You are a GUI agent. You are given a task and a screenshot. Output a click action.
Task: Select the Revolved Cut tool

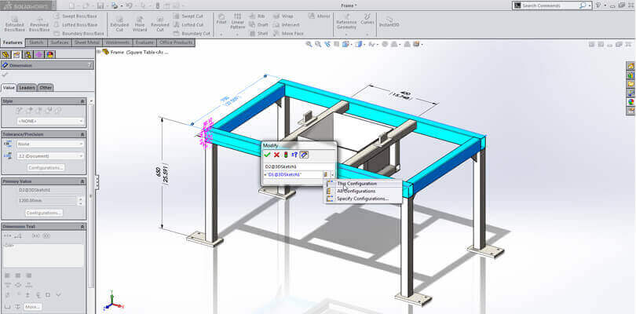point(160,24)
